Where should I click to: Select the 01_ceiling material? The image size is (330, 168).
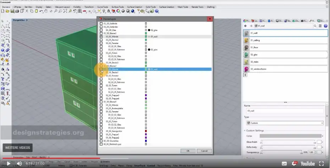point(285,40)
